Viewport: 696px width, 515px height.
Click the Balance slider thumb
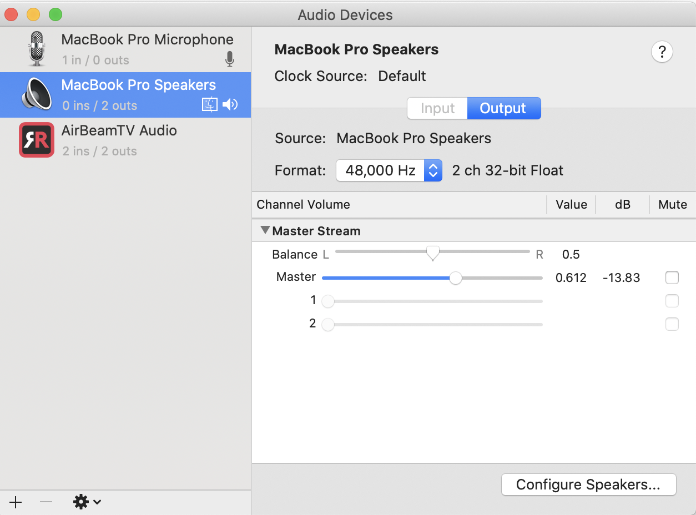point(432,254)
